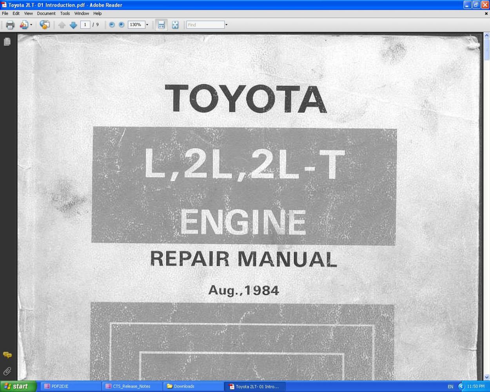This screenshot has height=392, width=490.
Task: Click into the Find text box
Action: click(x=205, y=25)
